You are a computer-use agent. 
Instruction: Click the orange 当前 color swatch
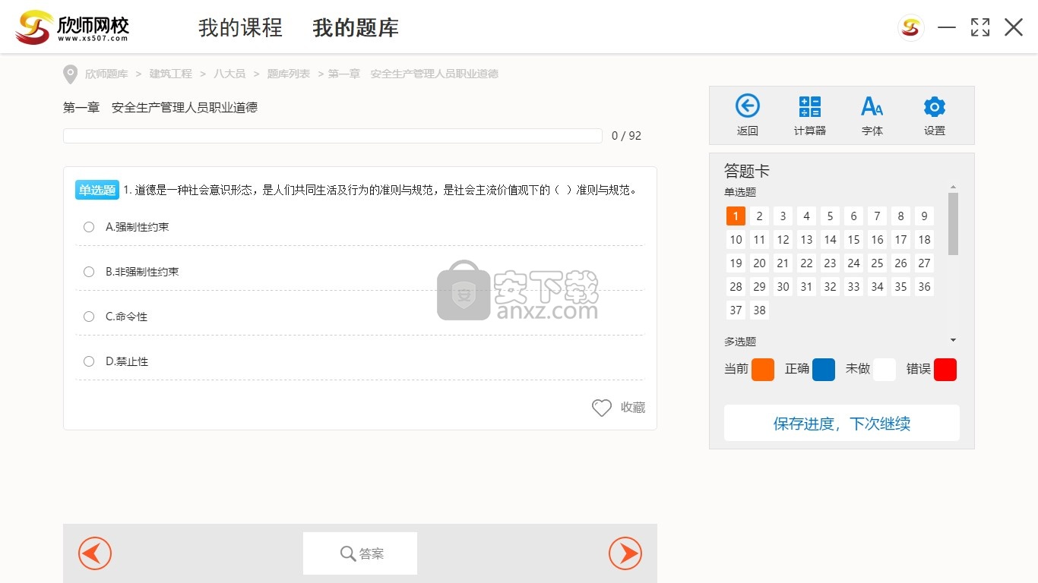point(763,370)
